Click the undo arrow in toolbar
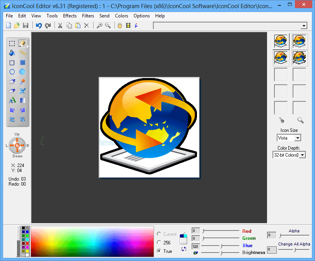This screenshot has width=315, height=261. click(x=38, y=26)
